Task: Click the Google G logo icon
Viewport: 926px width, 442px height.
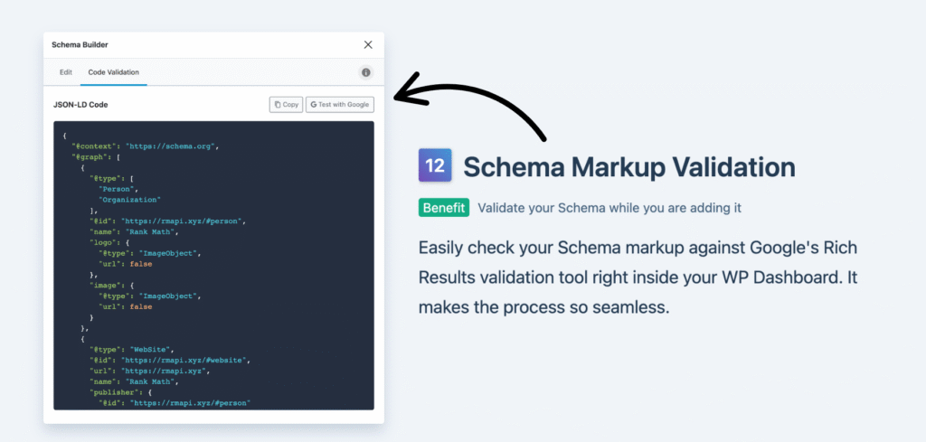Action: 313,105
